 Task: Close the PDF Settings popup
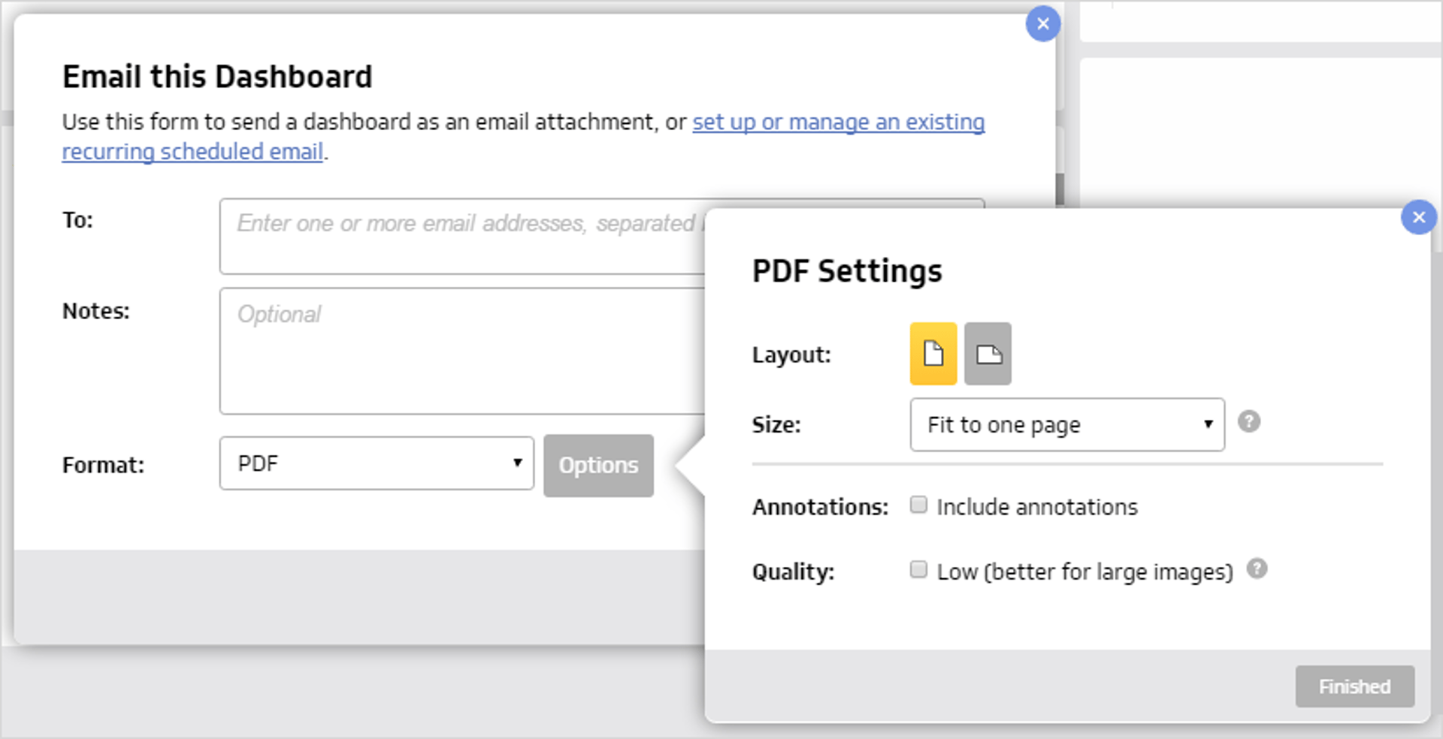1419,218
